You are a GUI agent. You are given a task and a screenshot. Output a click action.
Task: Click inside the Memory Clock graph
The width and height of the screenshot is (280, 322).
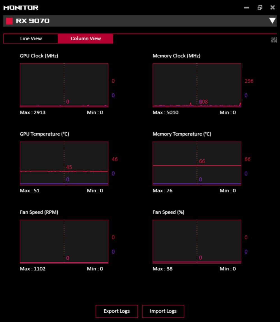[x=197, y=85]
